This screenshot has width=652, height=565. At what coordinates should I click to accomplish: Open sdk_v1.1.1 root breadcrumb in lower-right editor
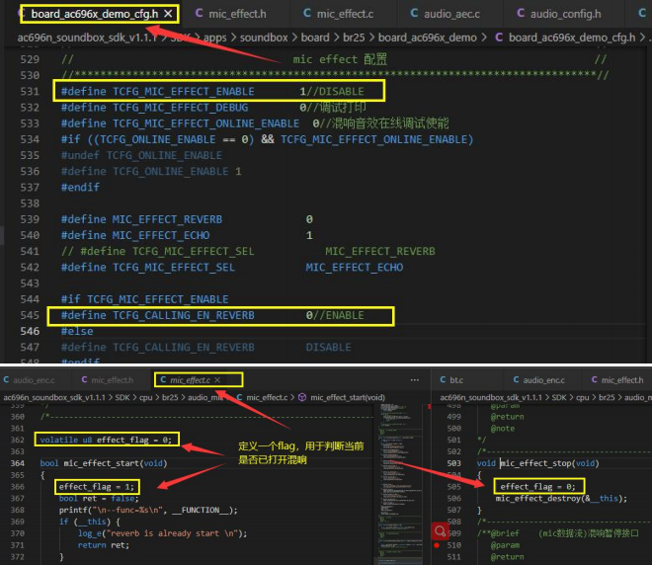tap(491, 397)
